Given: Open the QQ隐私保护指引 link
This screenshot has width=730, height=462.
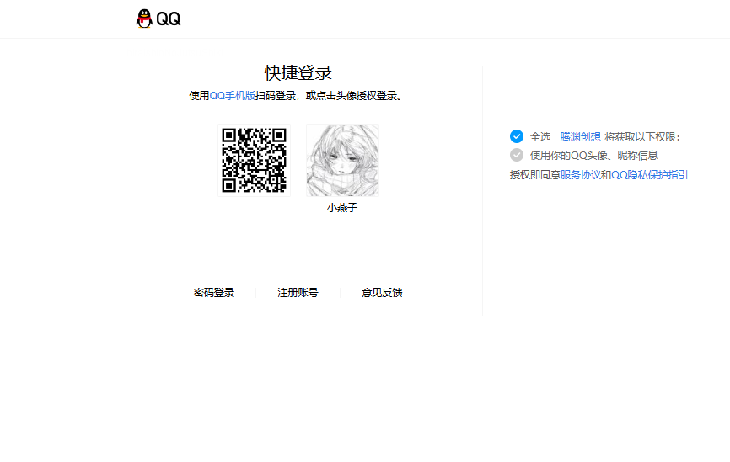Looking at the screenshot, I should pyautogui.click(x=649, y=175).
